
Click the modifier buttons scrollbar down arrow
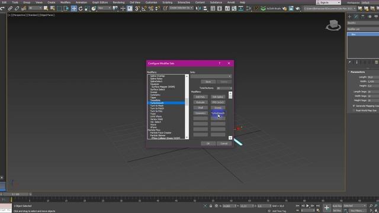[230, 138]
